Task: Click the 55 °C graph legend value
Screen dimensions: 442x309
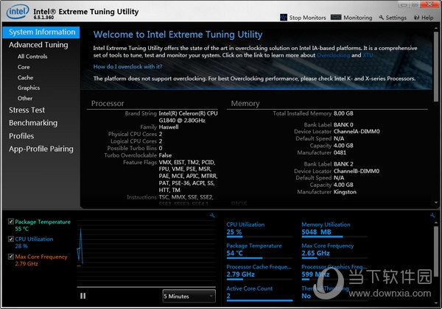Action: [x=22, y=229]
